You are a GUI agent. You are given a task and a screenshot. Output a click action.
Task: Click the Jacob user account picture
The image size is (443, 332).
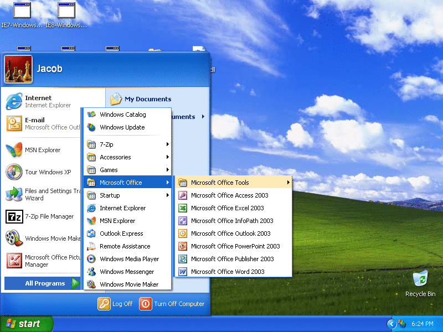18,70
